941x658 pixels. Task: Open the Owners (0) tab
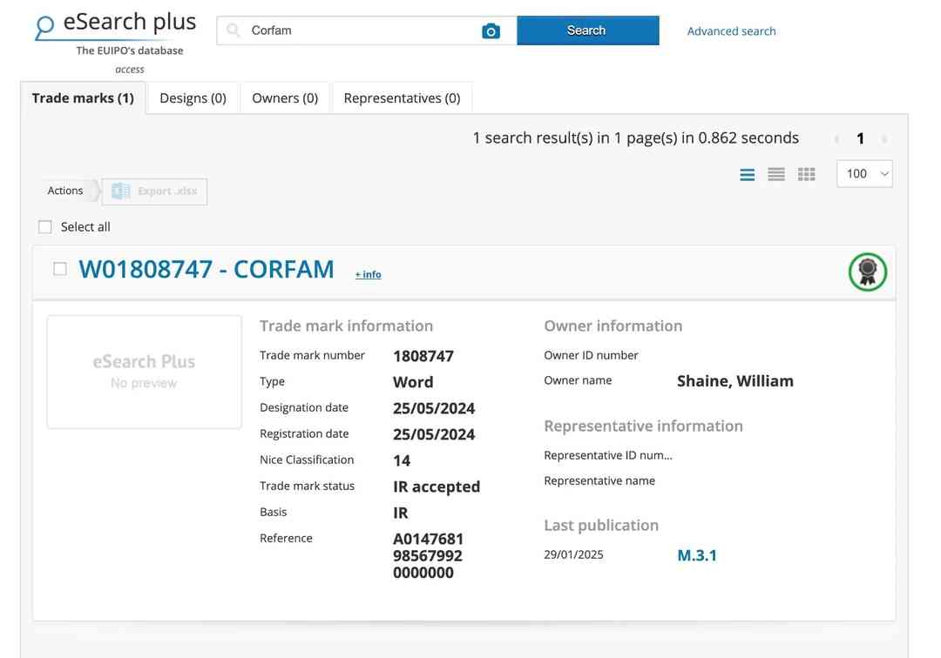(285, 98)
